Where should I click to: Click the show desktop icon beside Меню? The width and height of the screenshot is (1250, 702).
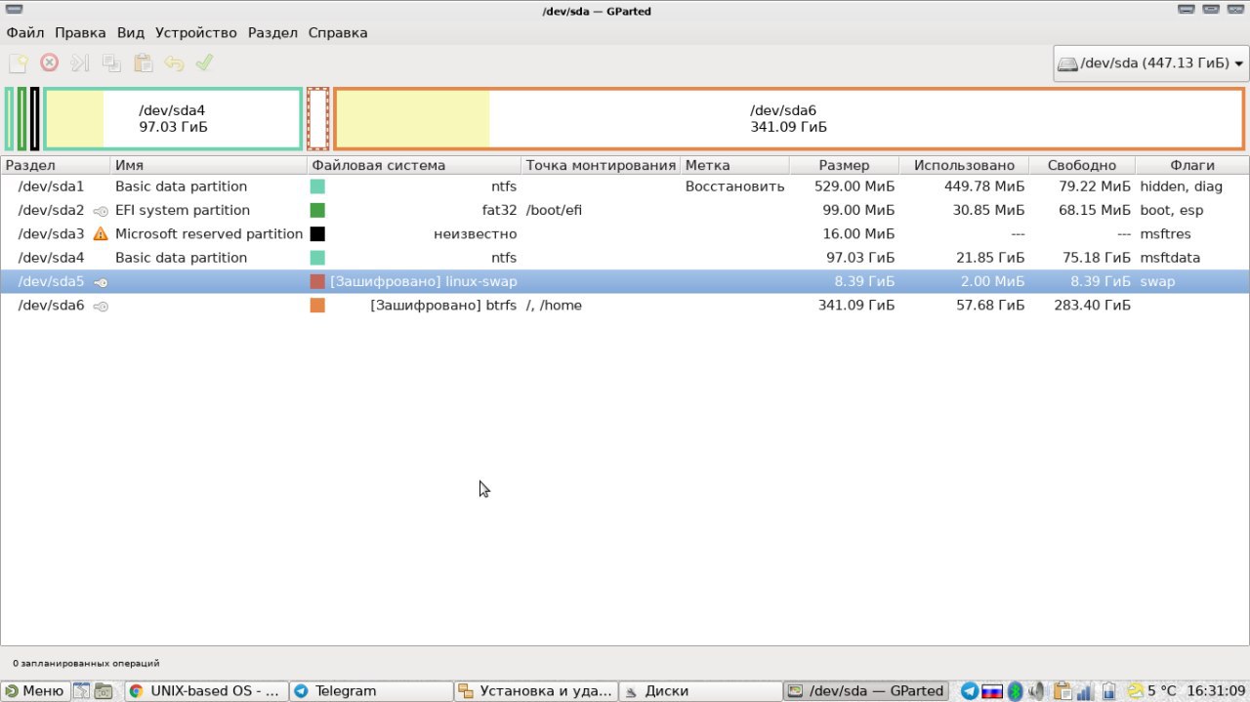[80, 691]
